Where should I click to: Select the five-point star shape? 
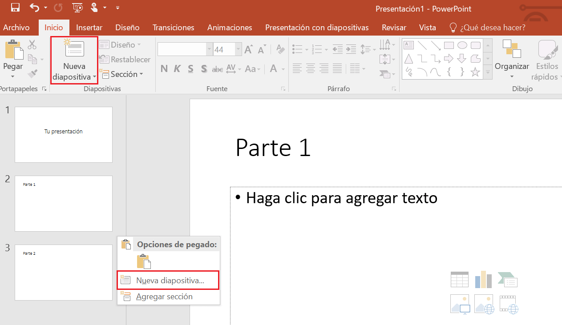pyautogui.click(x=475, y=72)
